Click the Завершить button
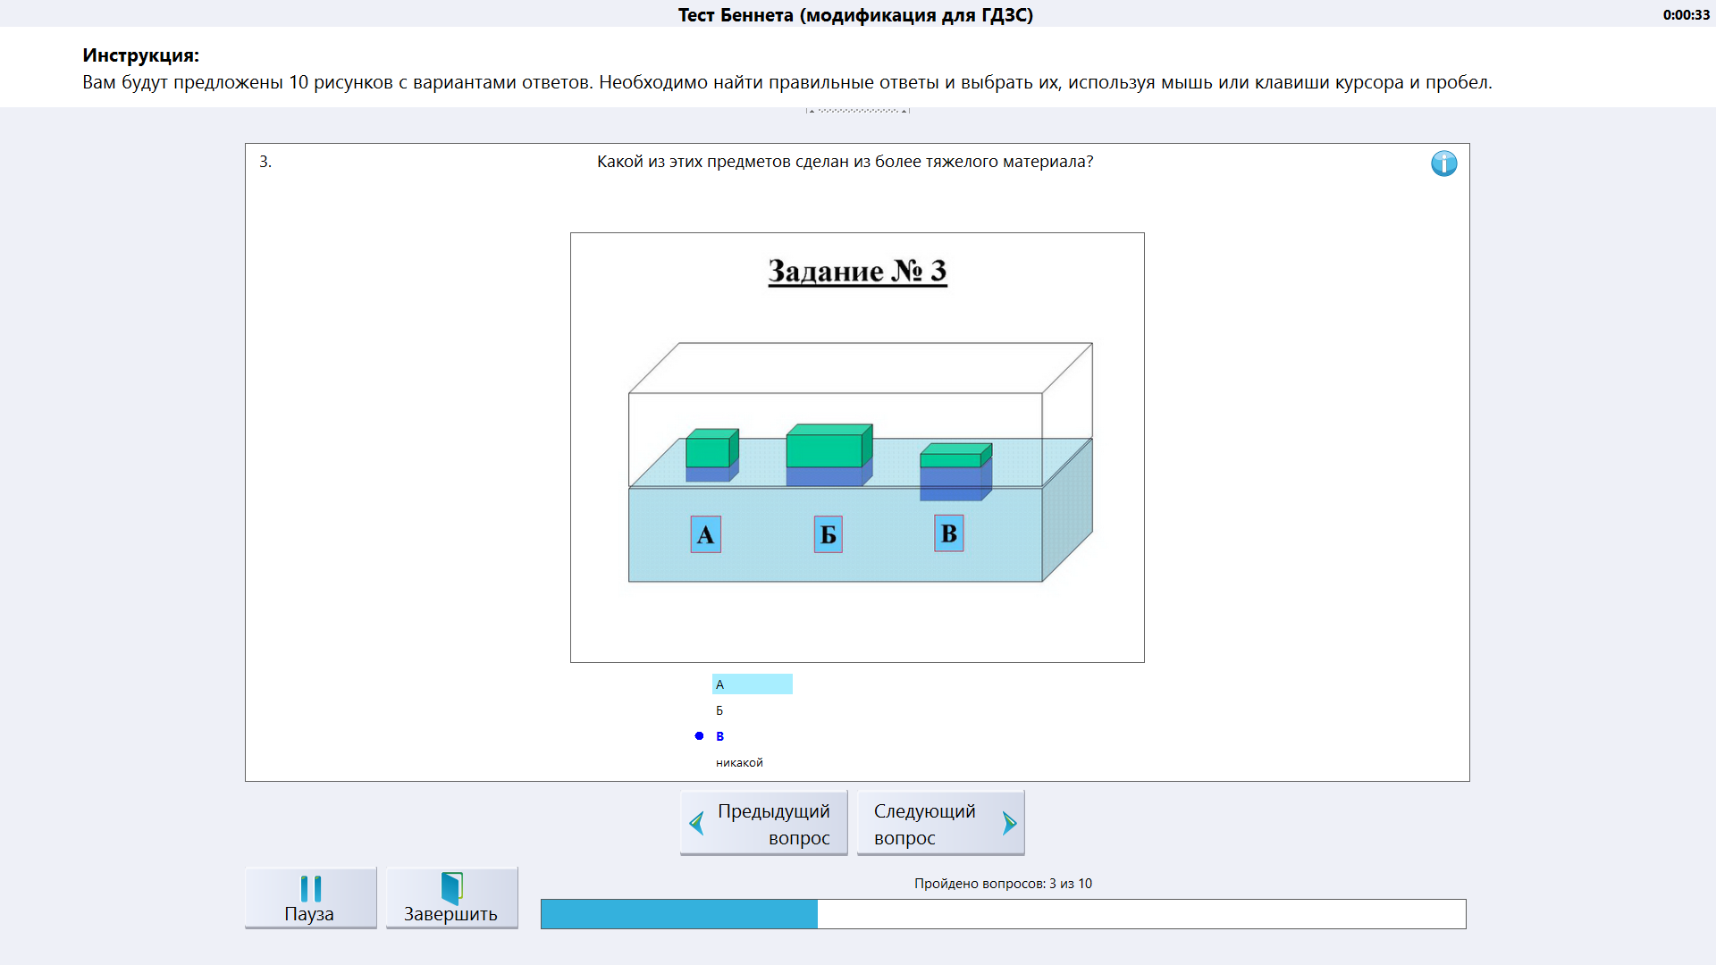 [452, 898]
